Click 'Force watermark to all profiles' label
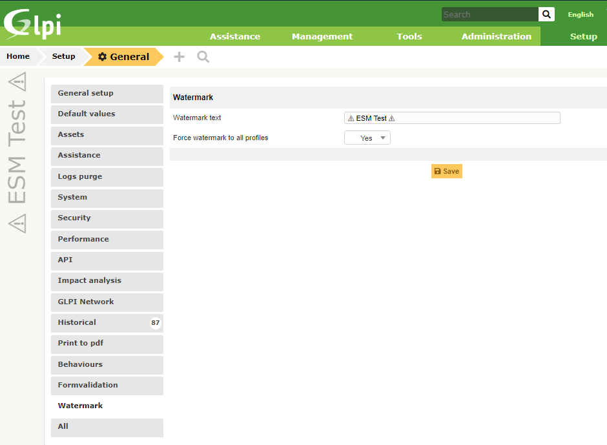This screenshot has width=607, height=445. 221,138
